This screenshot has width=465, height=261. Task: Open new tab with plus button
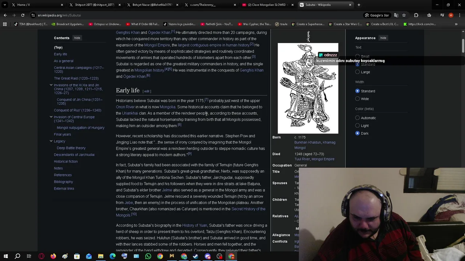point(359,5)
